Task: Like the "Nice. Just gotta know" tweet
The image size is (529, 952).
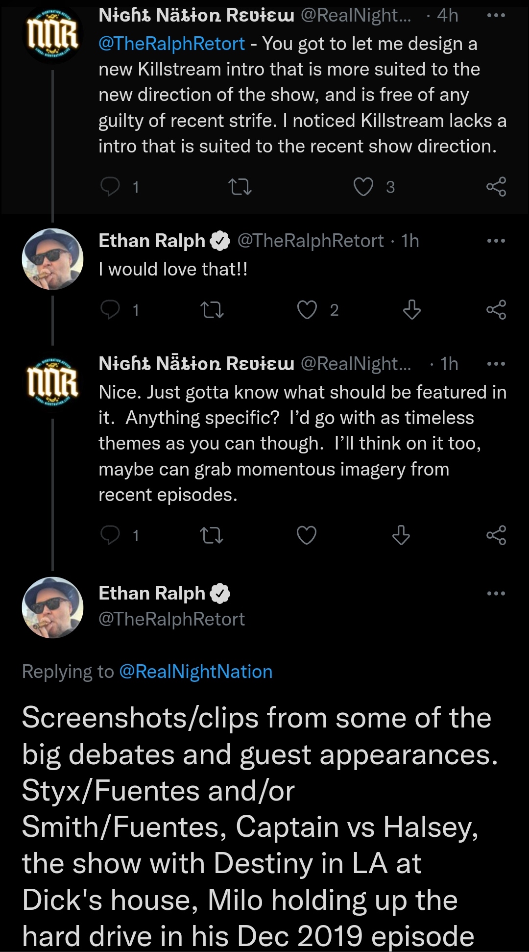Action: pos(307,535)
